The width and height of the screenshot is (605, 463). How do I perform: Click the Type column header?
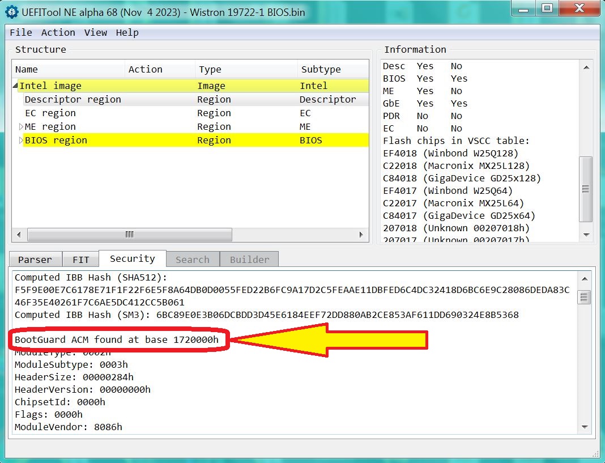tap(246, 69)
